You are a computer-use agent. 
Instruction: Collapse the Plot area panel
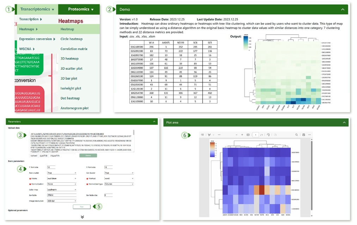pos(344,123)
